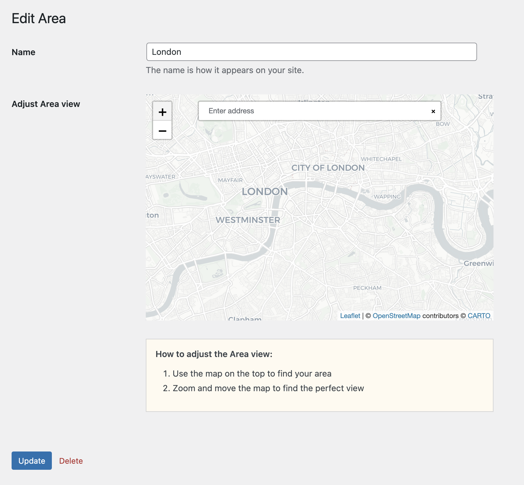
Task: Zoom in on the map
Action: pyautogui.click(x=162, y=112)
